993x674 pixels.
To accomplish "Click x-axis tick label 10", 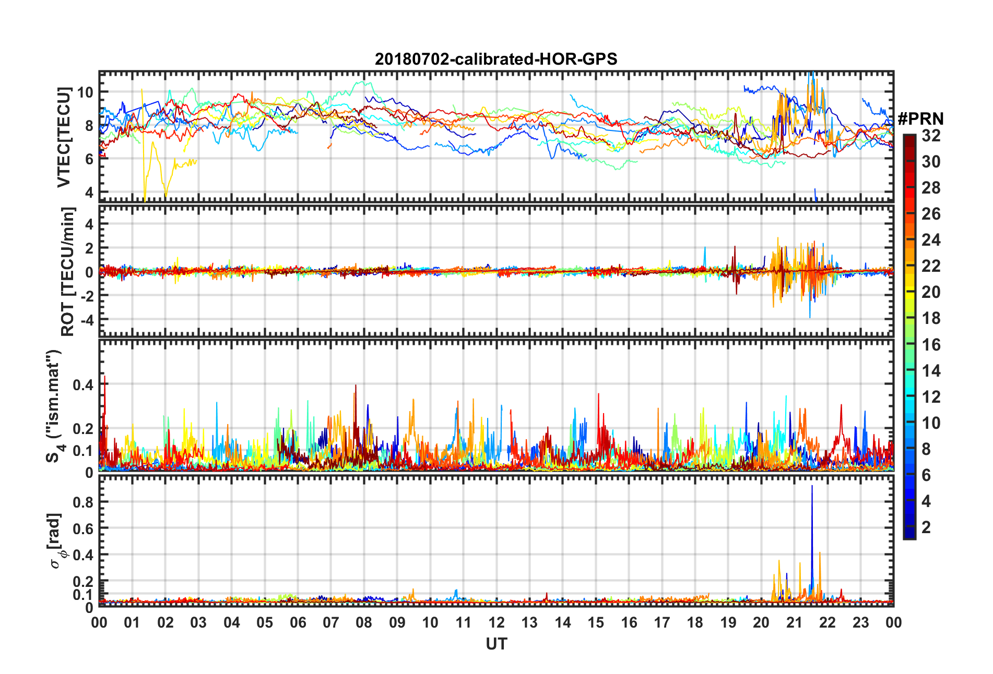I will point(430,623).
